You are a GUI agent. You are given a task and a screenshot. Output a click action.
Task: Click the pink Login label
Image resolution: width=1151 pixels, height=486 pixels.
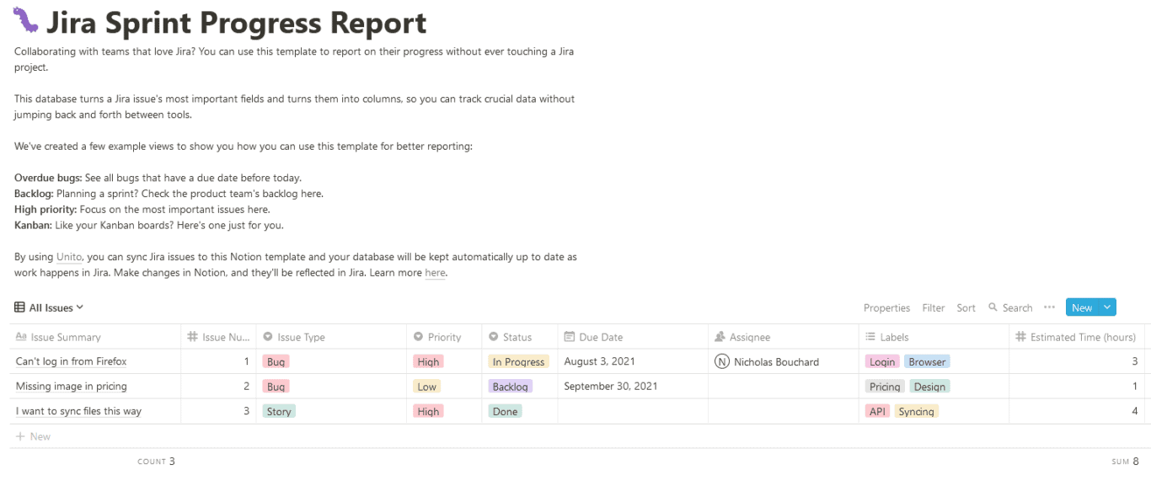pyautogui.click(x=882, y=361)
